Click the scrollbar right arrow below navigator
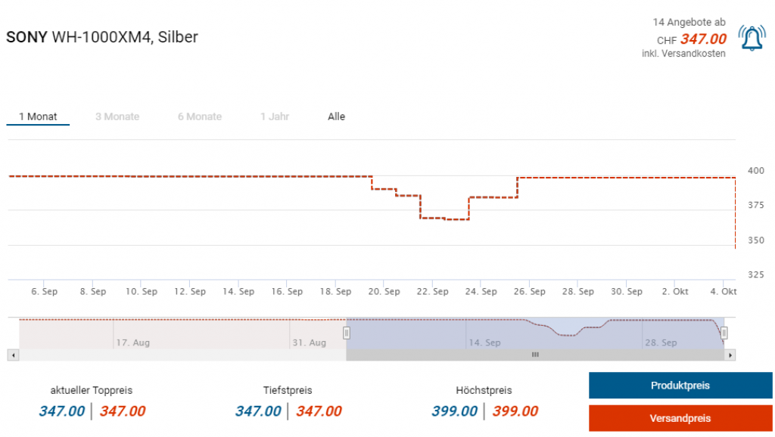The height and width of the screenshot is (437, 775). point(730,354)
